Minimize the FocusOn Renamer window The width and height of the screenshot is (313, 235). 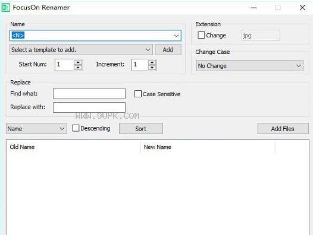coord(253,8)
